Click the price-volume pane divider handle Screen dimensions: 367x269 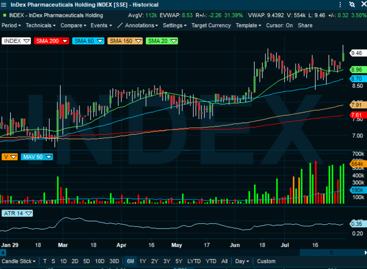point(187,150)
